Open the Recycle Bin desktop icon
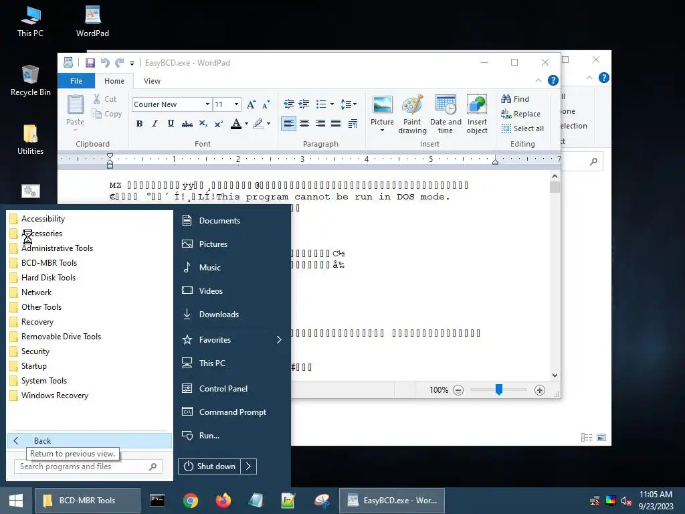The width and height of the screenshot is (685, 514). point(30,80)
